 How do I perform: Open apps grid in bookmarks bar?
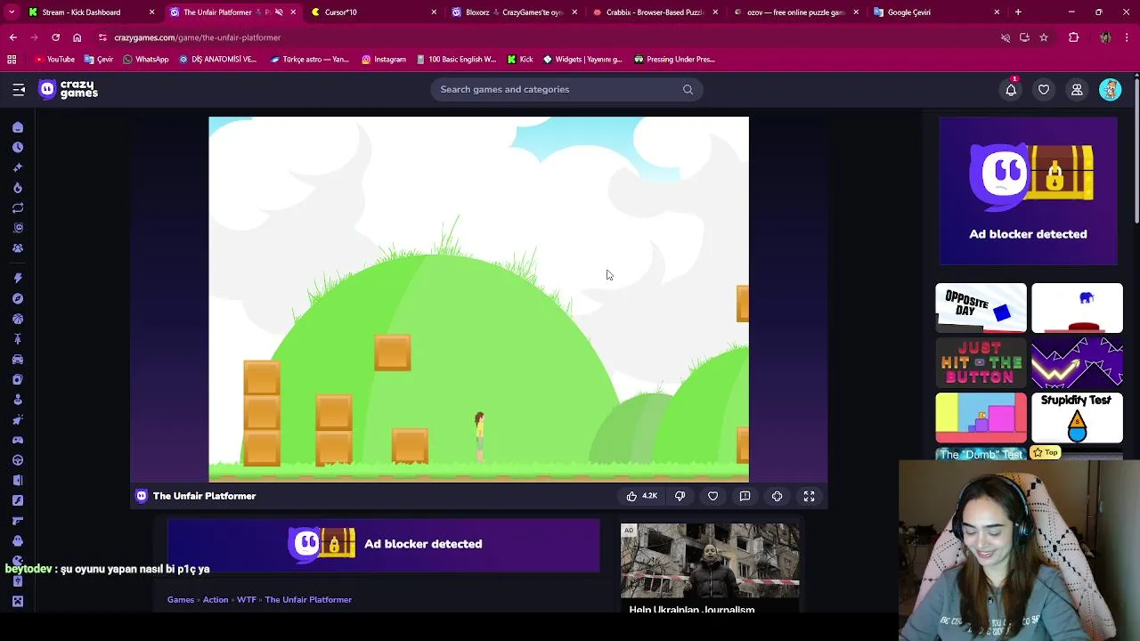tap(12, 60)
